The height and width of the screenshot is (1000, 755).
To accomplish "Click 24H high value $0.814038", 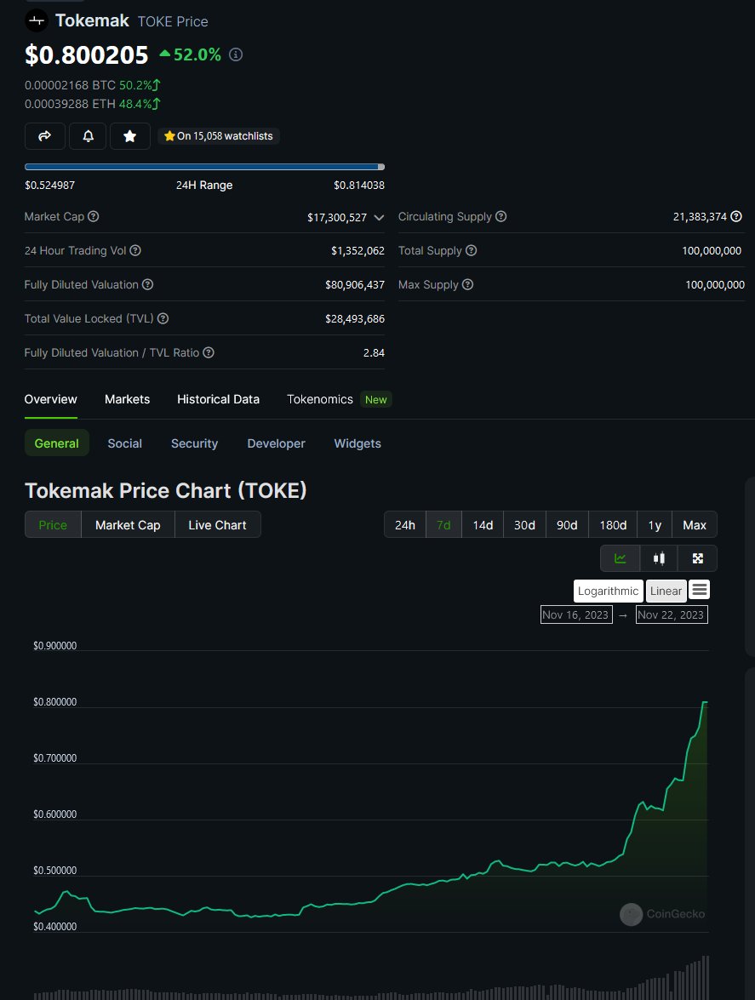I will click(359, 185).
